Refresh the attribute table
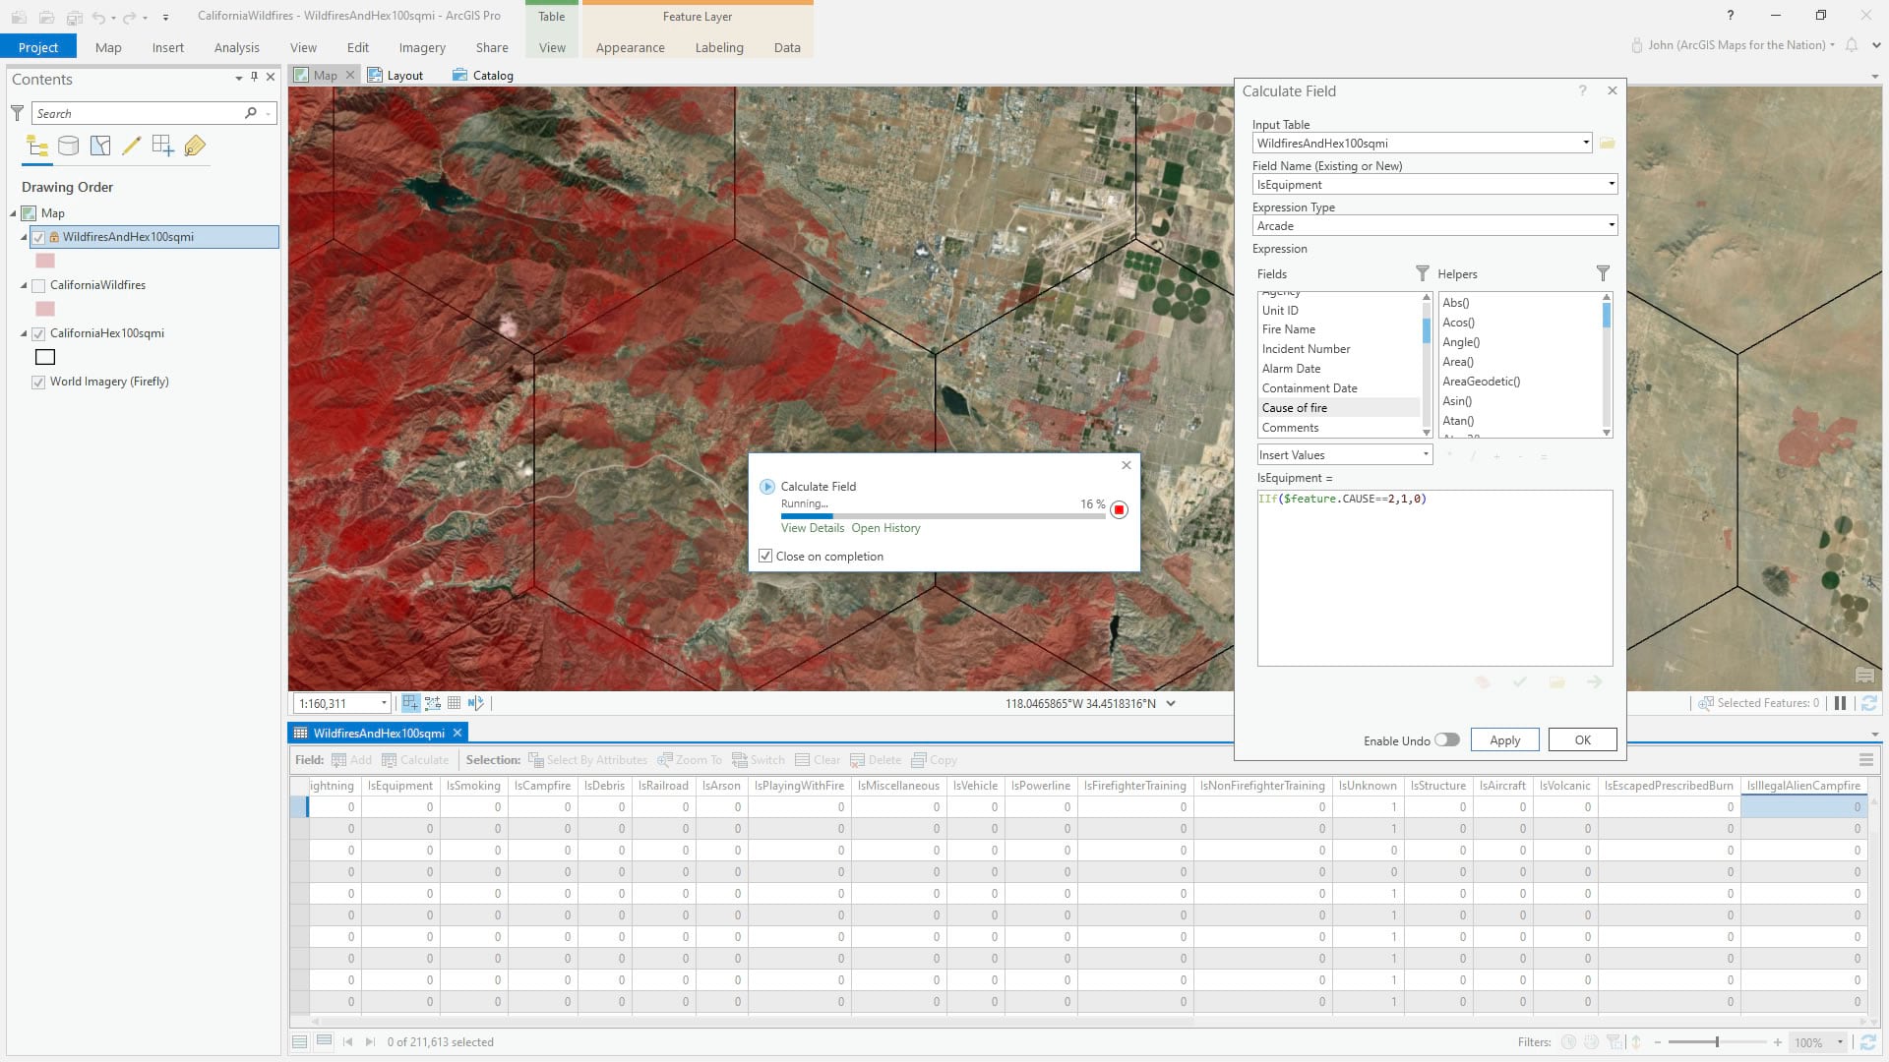Screen dimensions: 1889x1062 click(1866, 1042)
